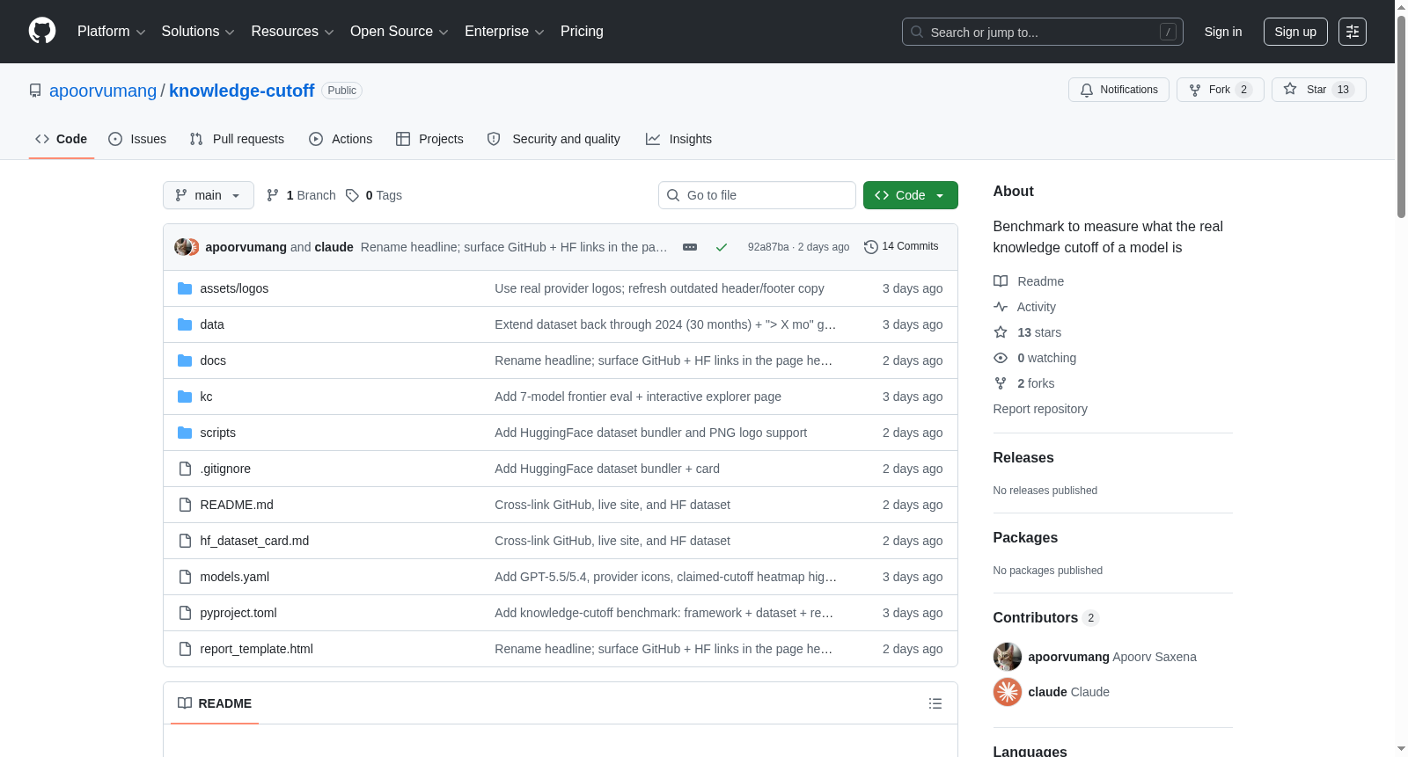The image size is (1408, 757).
Task: Open the green Code dropdown
Action: (910, 195)
